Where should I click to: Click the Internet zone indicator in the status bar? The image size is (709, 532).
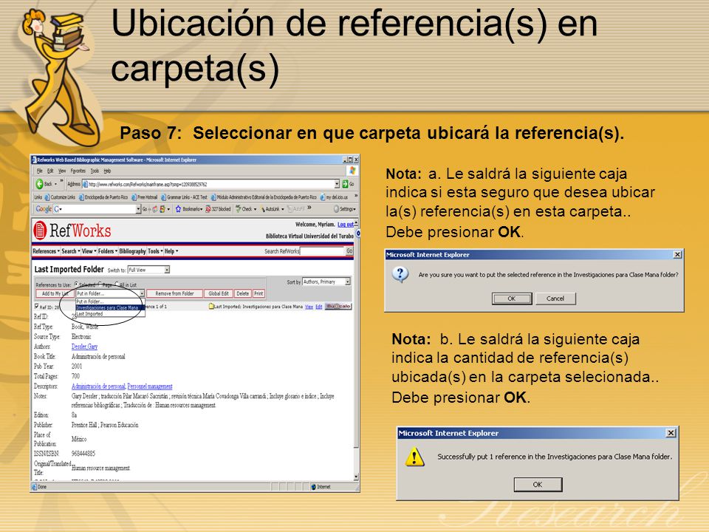321,487
